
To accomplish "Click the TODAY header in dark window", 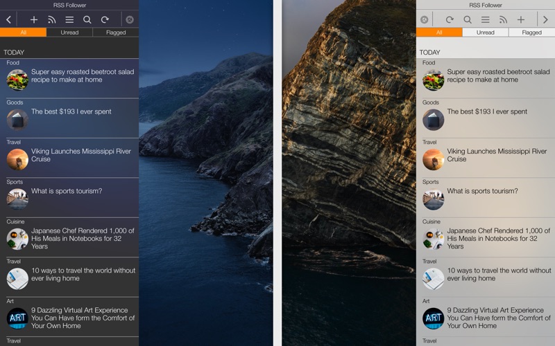I will [x=14, y=53].
